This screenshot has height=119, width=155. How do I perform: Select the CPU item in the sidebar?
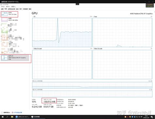(9, 14)
